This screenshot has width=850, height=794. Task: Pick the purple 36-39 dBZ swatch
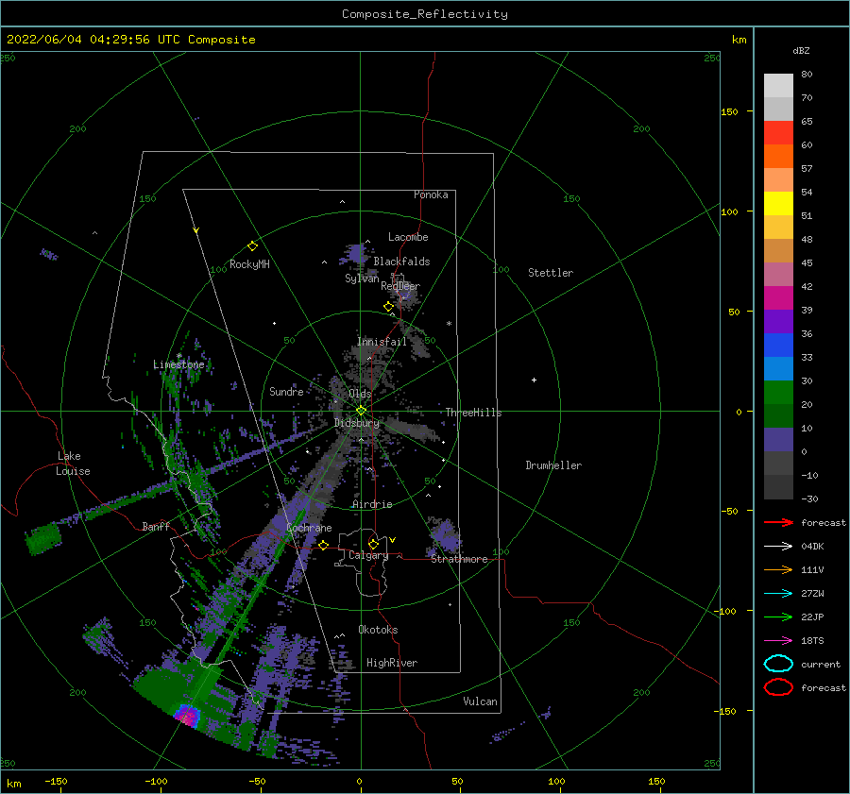click(778, 321)
